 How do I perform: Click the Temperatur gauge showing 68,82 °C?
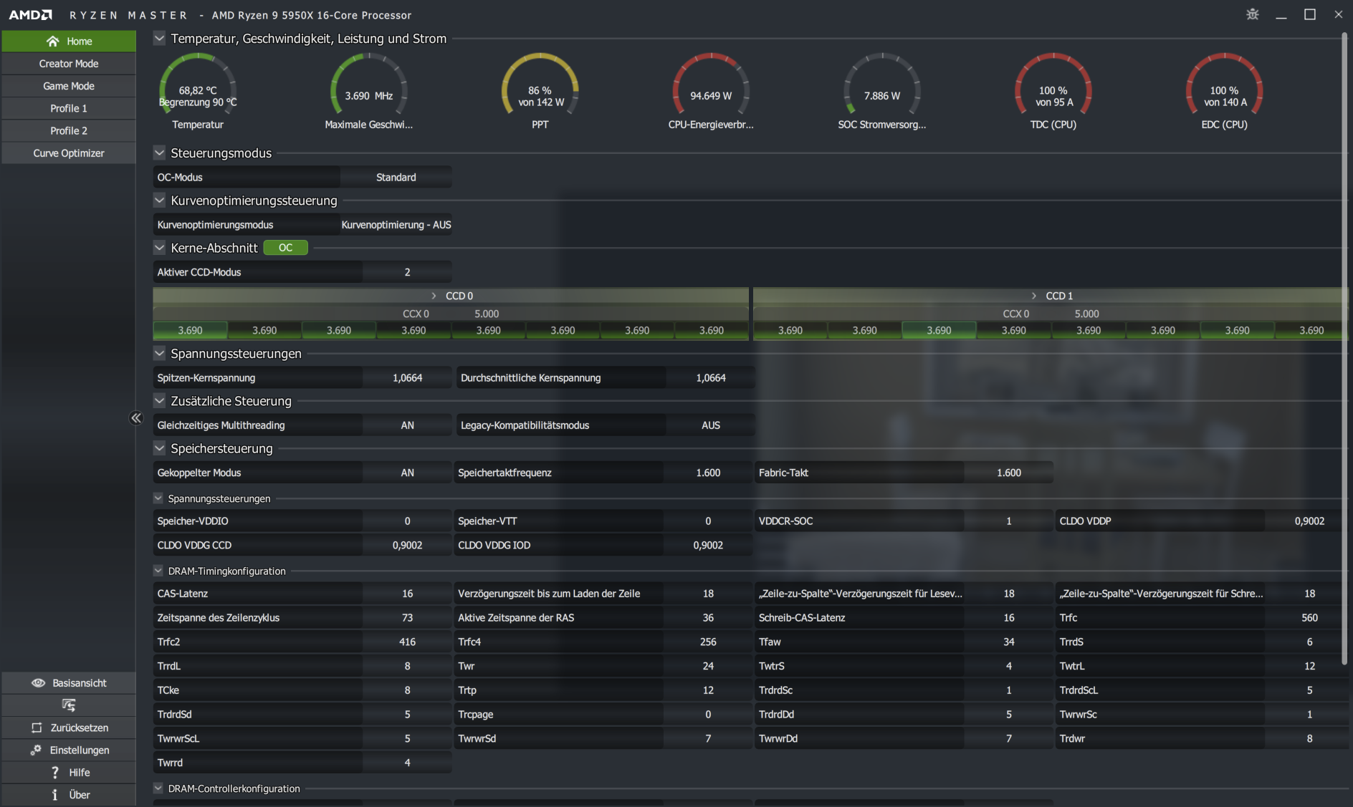(198, 92)
